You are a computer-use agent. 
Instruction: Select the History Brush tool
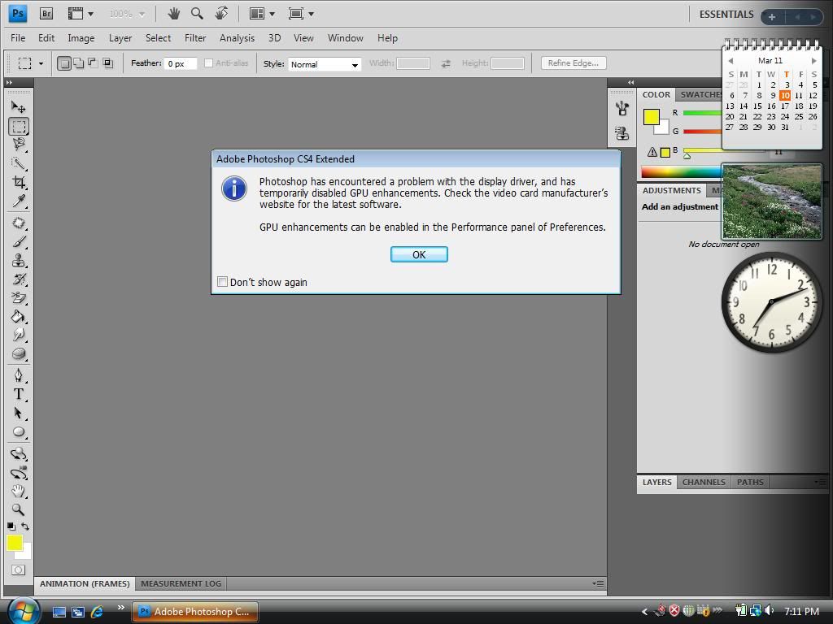[19, 279]
